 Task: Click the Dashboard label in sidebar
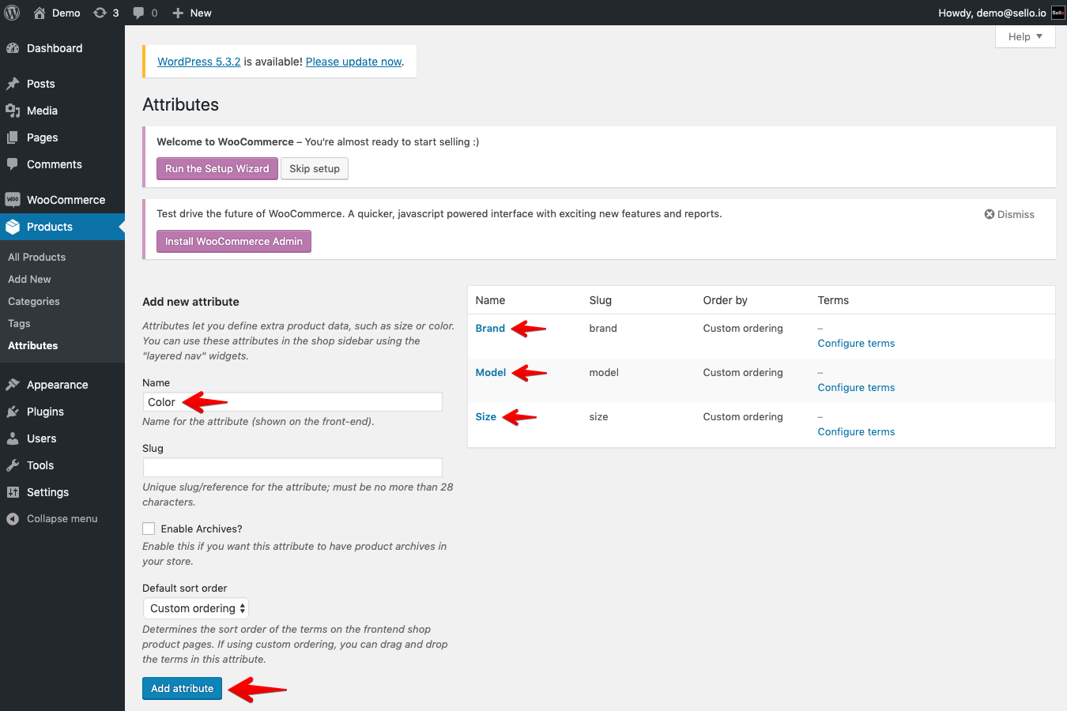point(55,48)
